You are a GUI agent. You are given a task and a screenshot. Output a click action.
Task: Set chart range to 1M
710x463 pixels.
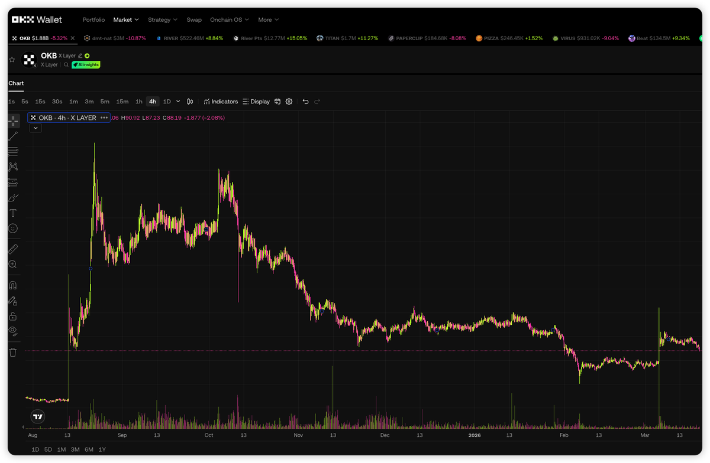[x=62, y=449]
